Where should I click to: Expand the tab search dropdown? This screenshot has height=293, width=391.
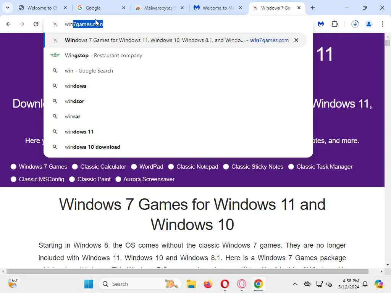pyautogui.click(x=8, y=8)
